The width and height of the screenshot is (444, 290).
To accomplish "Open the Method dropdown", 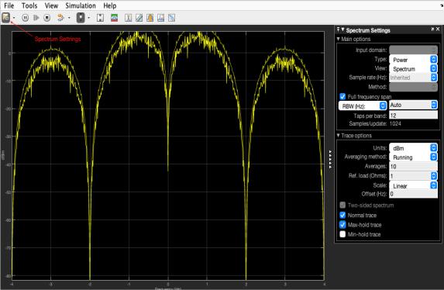I will tap(413, 87).
